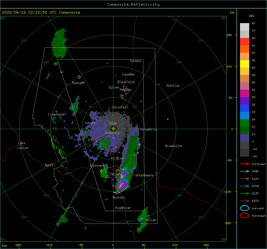
Task: Click the green echo near the Vulcan label
Action: [142, 220]
